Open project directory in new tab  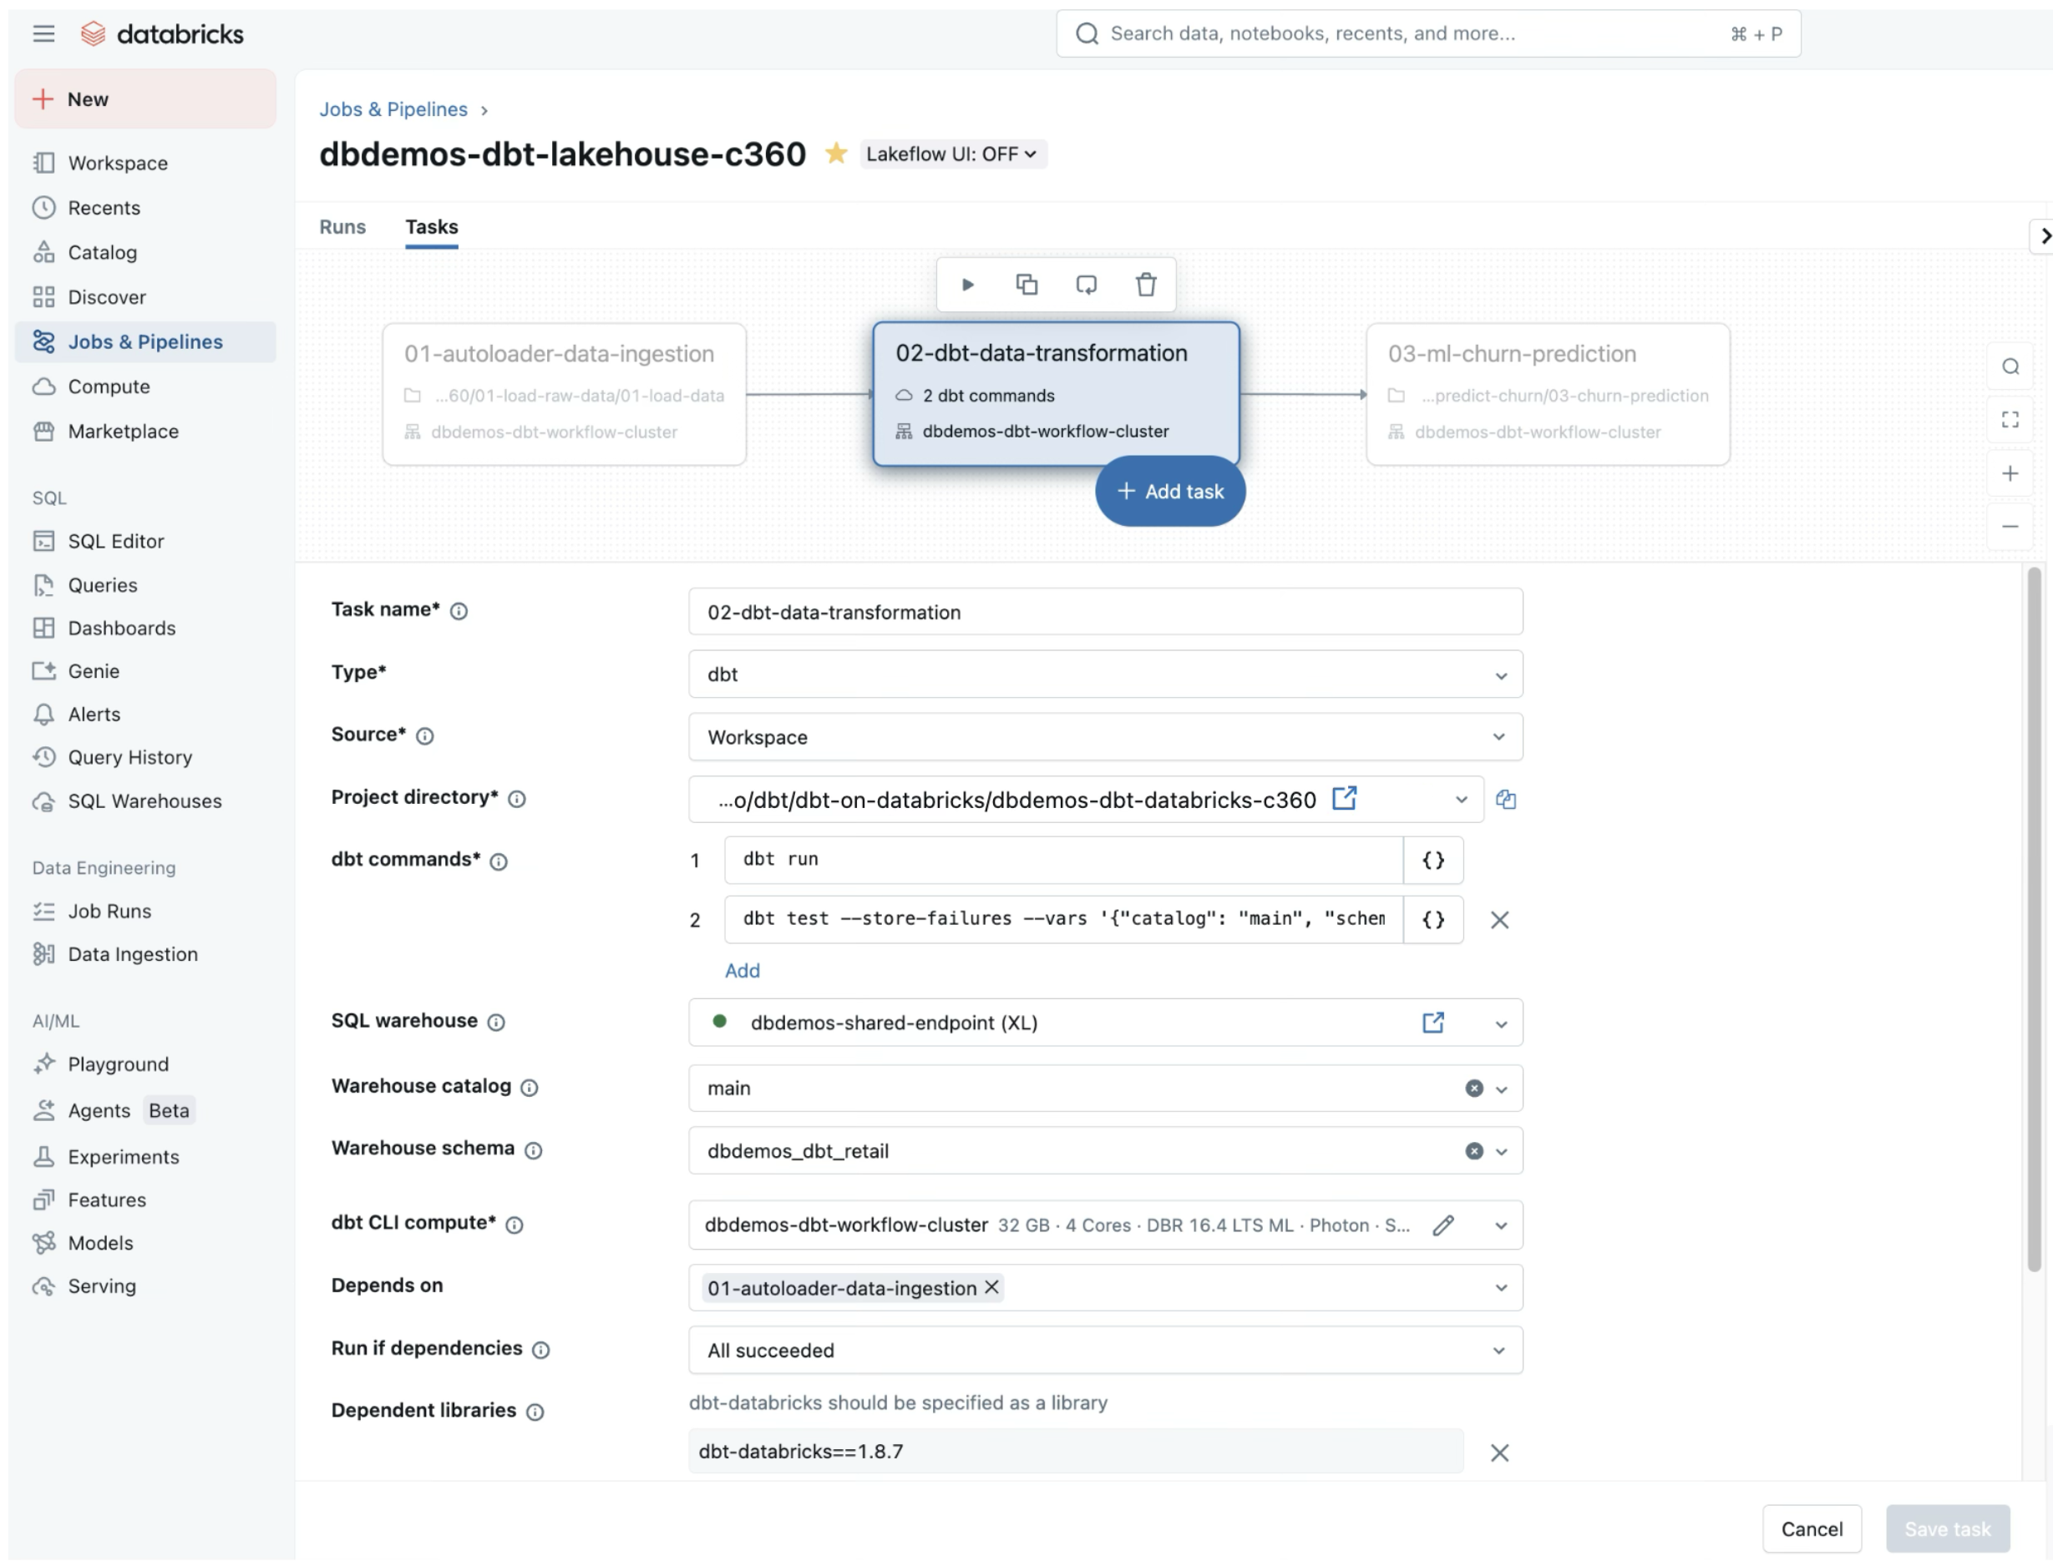(x=1344, y=799)
